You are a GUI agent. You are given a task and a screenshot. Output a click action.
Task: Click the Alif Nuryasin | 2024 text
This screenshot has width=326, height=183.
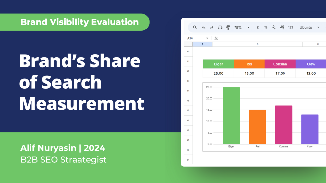[63, 148]
